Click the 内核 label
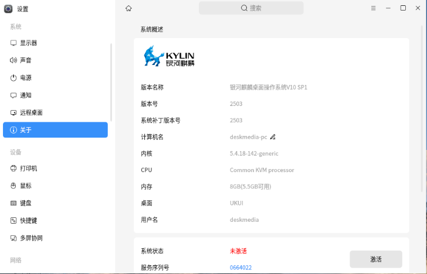The height and width of the screenshot is (274, 427). [x=147, y=153]
